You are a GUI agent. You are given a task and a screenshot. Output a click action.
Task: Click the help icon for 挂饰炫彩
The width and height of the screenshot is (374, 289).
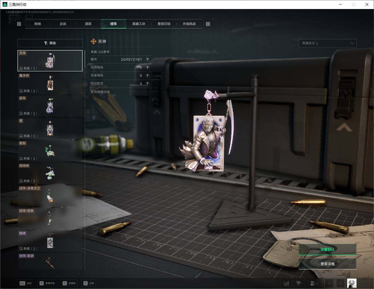pos(147,67)
